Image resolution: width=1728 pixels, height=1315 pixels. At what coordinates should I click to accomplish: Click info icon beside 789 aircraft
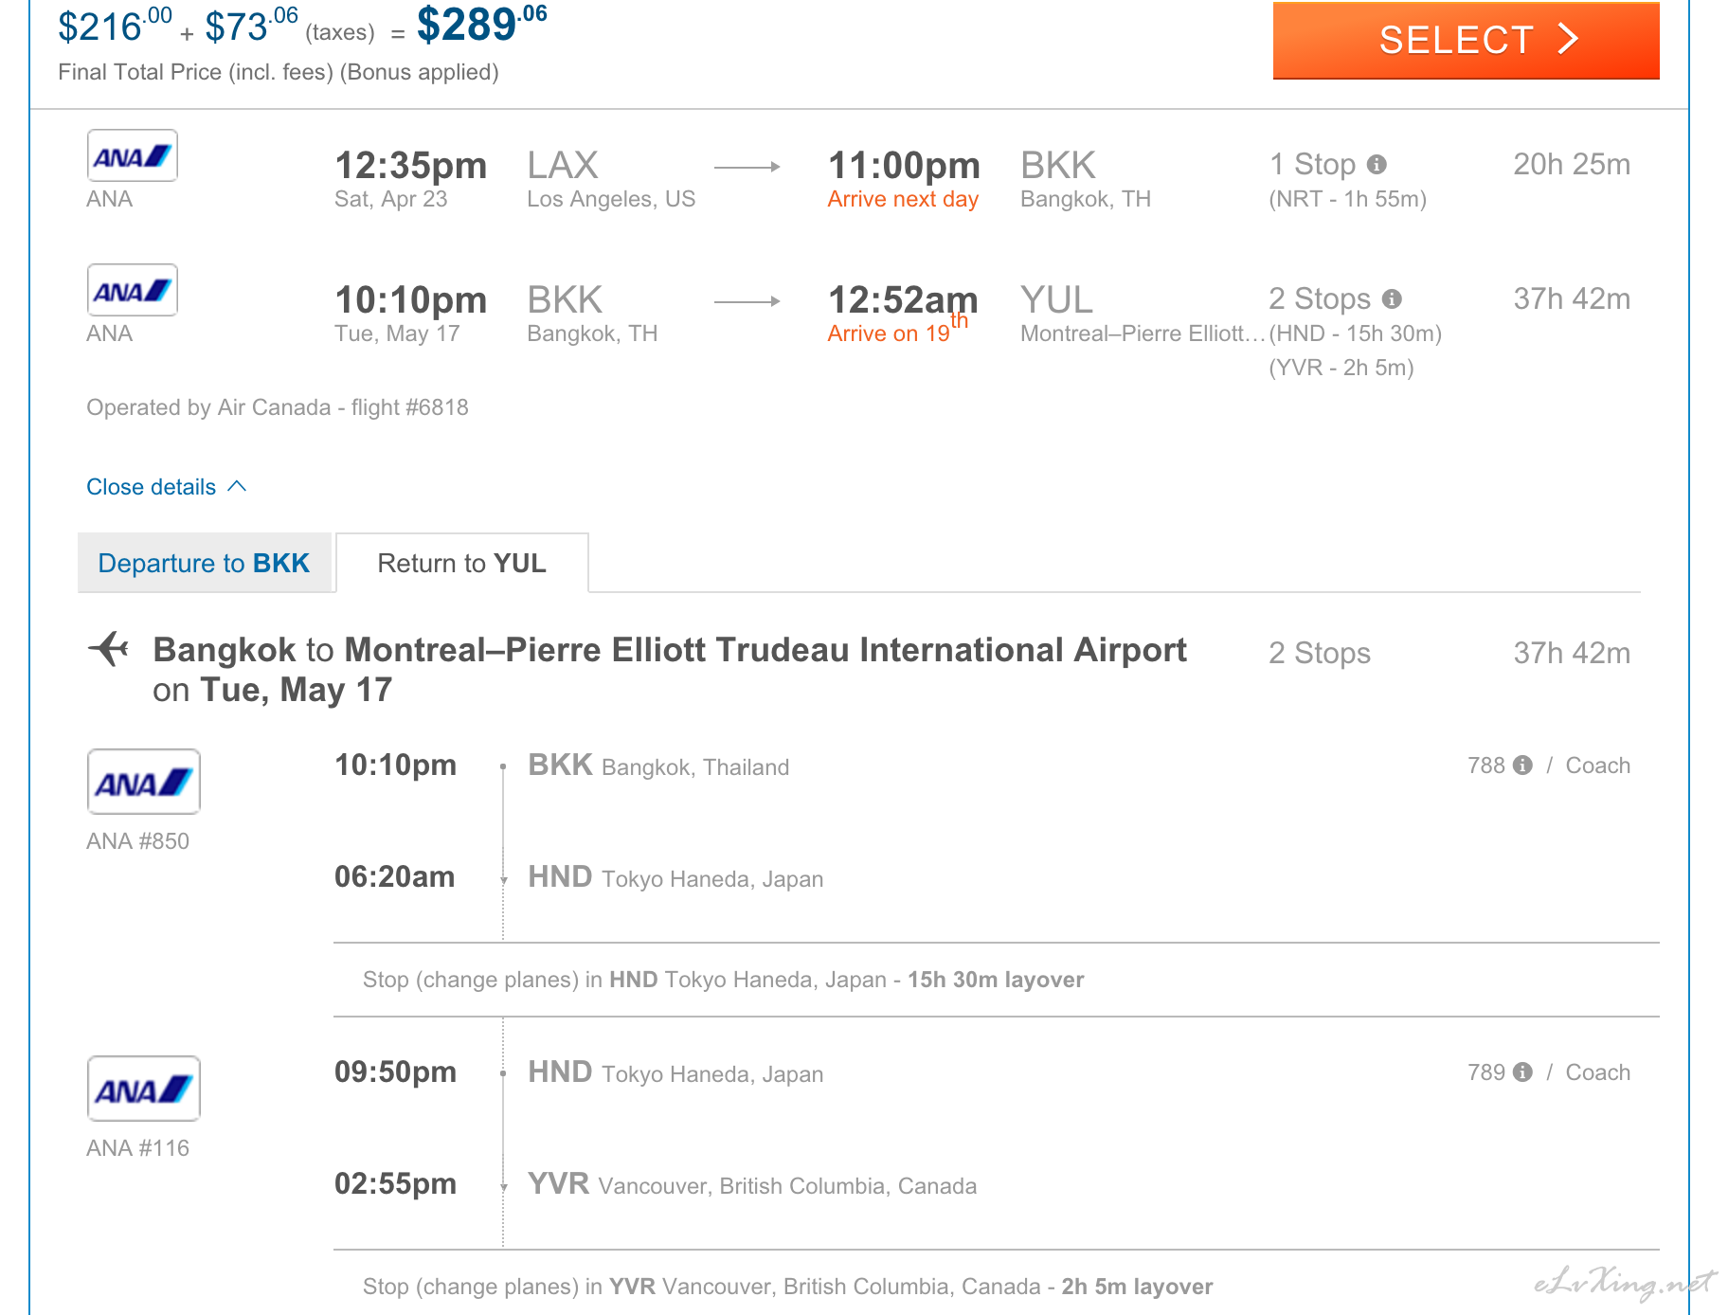tap(1522, 1072)
